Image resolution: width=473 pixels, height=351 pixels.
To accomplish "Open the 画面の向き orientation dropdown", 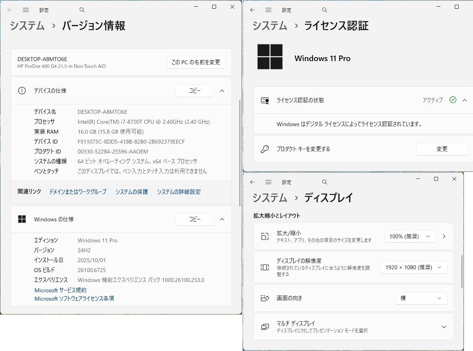I will point(421,298).
